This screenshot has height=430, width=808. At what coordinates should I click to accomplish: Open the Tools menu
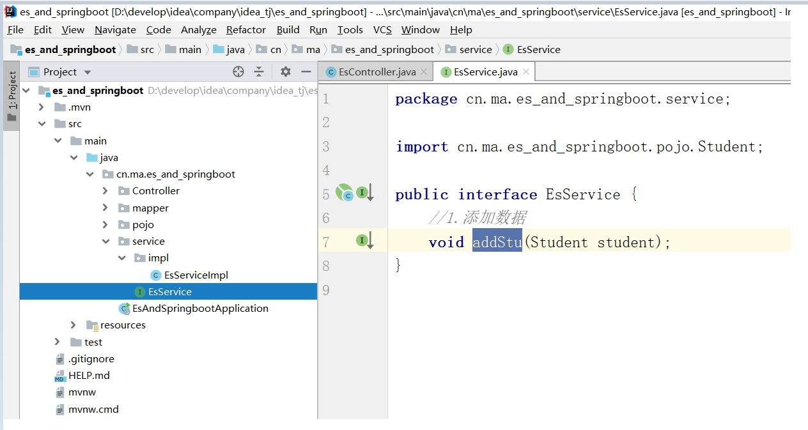(x=350, y=29)
